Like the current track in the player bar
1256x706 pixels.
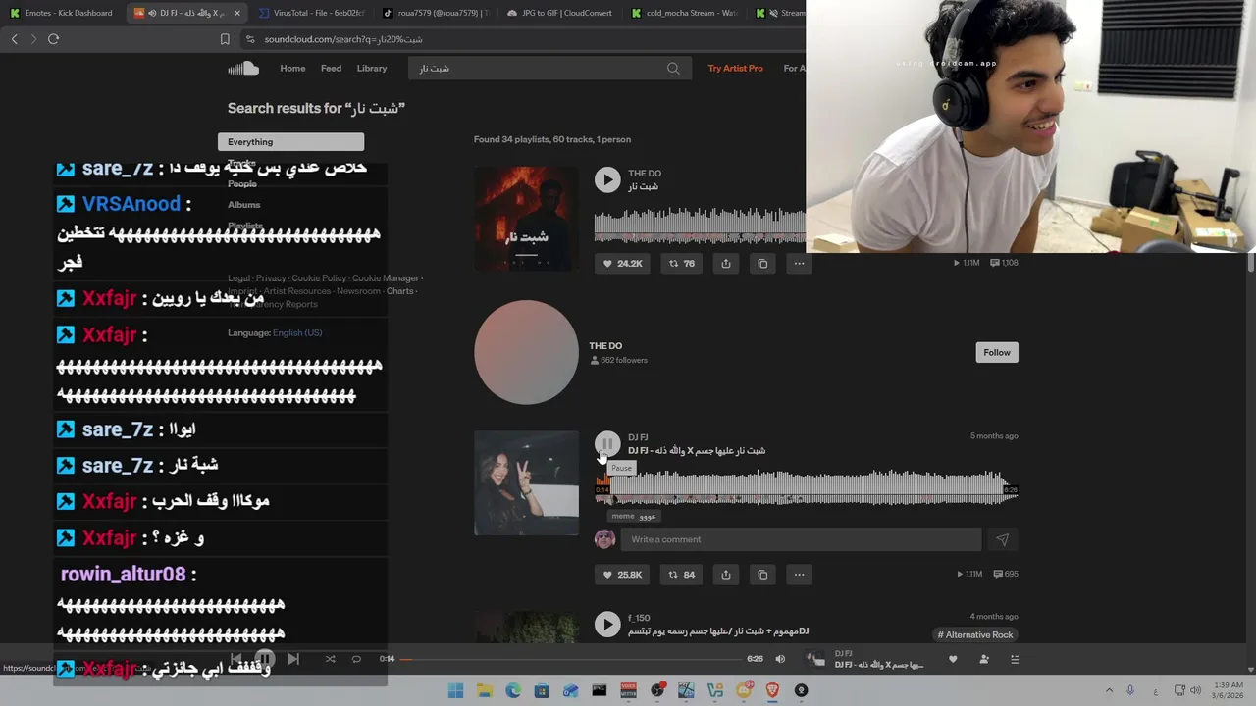click(953, 659)
